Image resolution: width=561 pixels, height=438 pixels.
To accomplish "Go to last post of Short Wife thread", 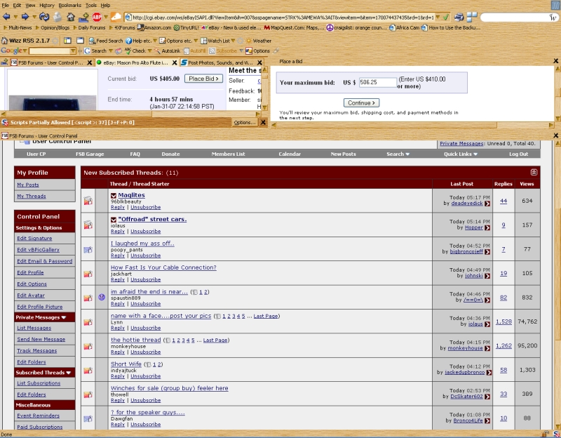I will pyautogui.click(x=489, y=373).
